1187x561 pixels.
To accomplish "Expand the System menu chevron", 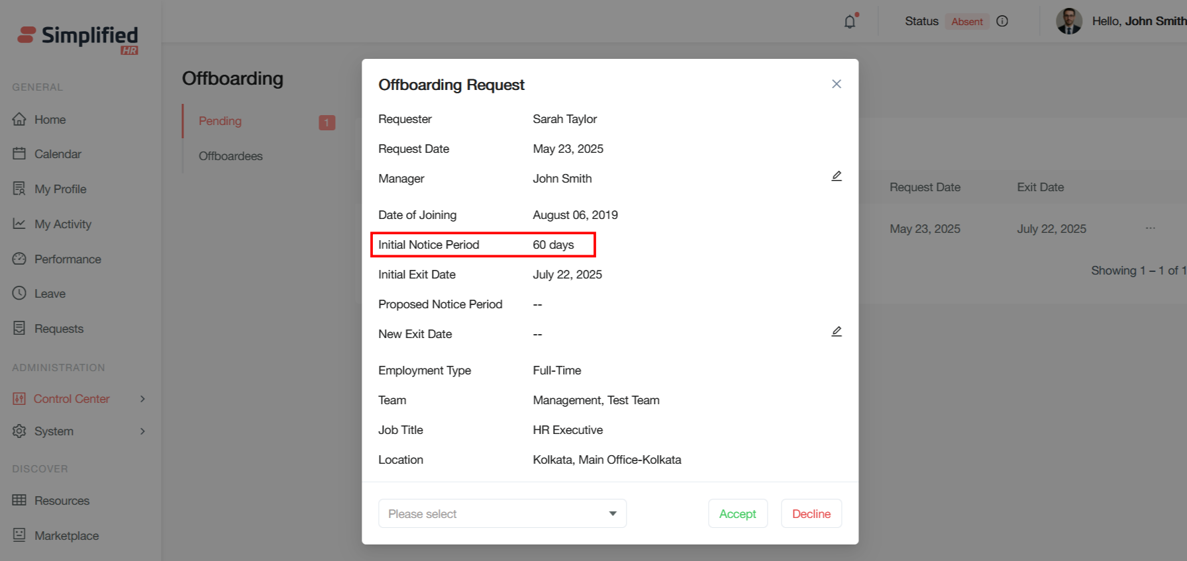I will click(x=142, y=431).
